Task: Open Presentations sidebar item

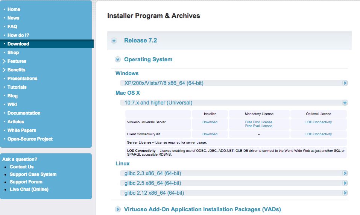Action: [22, 79]
